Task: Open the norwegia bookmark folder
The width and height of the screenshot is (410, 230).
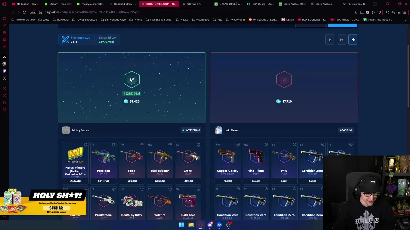Action: point(61,20)
